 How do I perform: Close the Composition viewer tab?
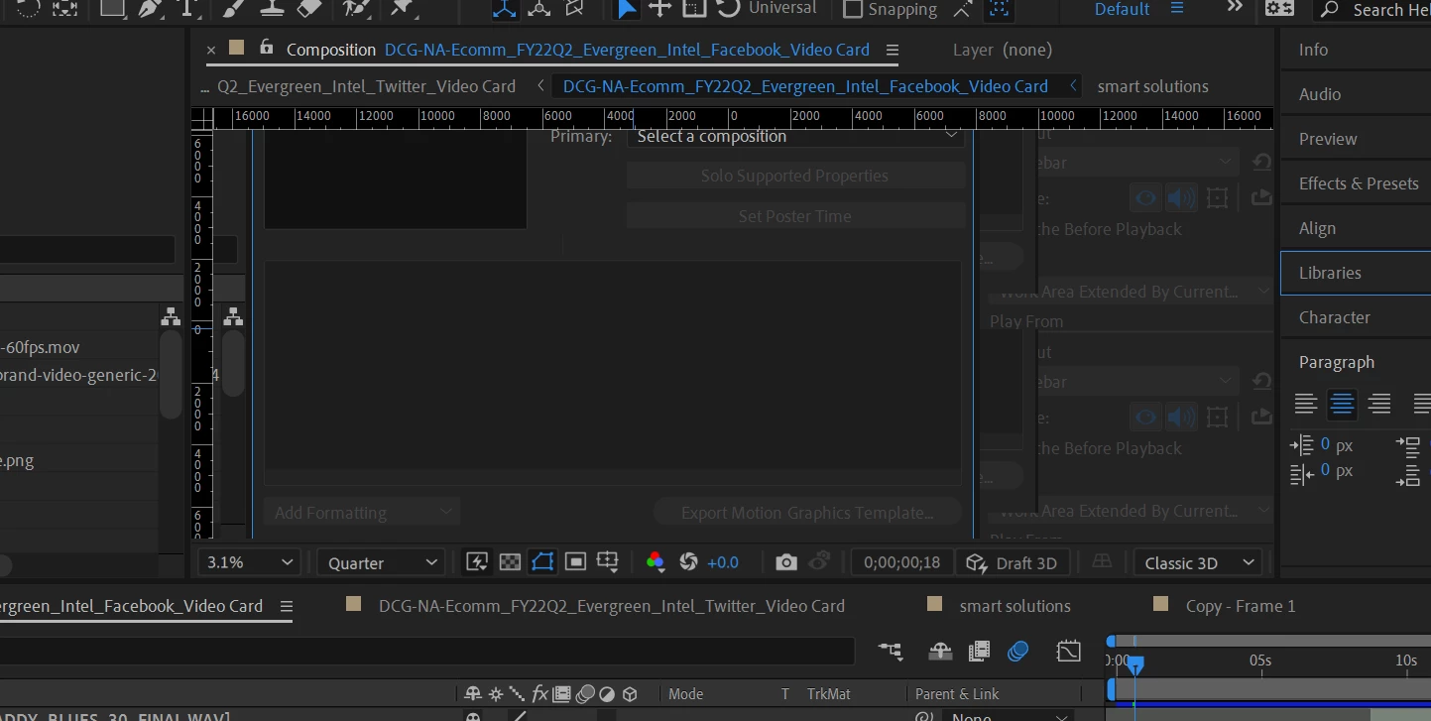tap(211, 50)
